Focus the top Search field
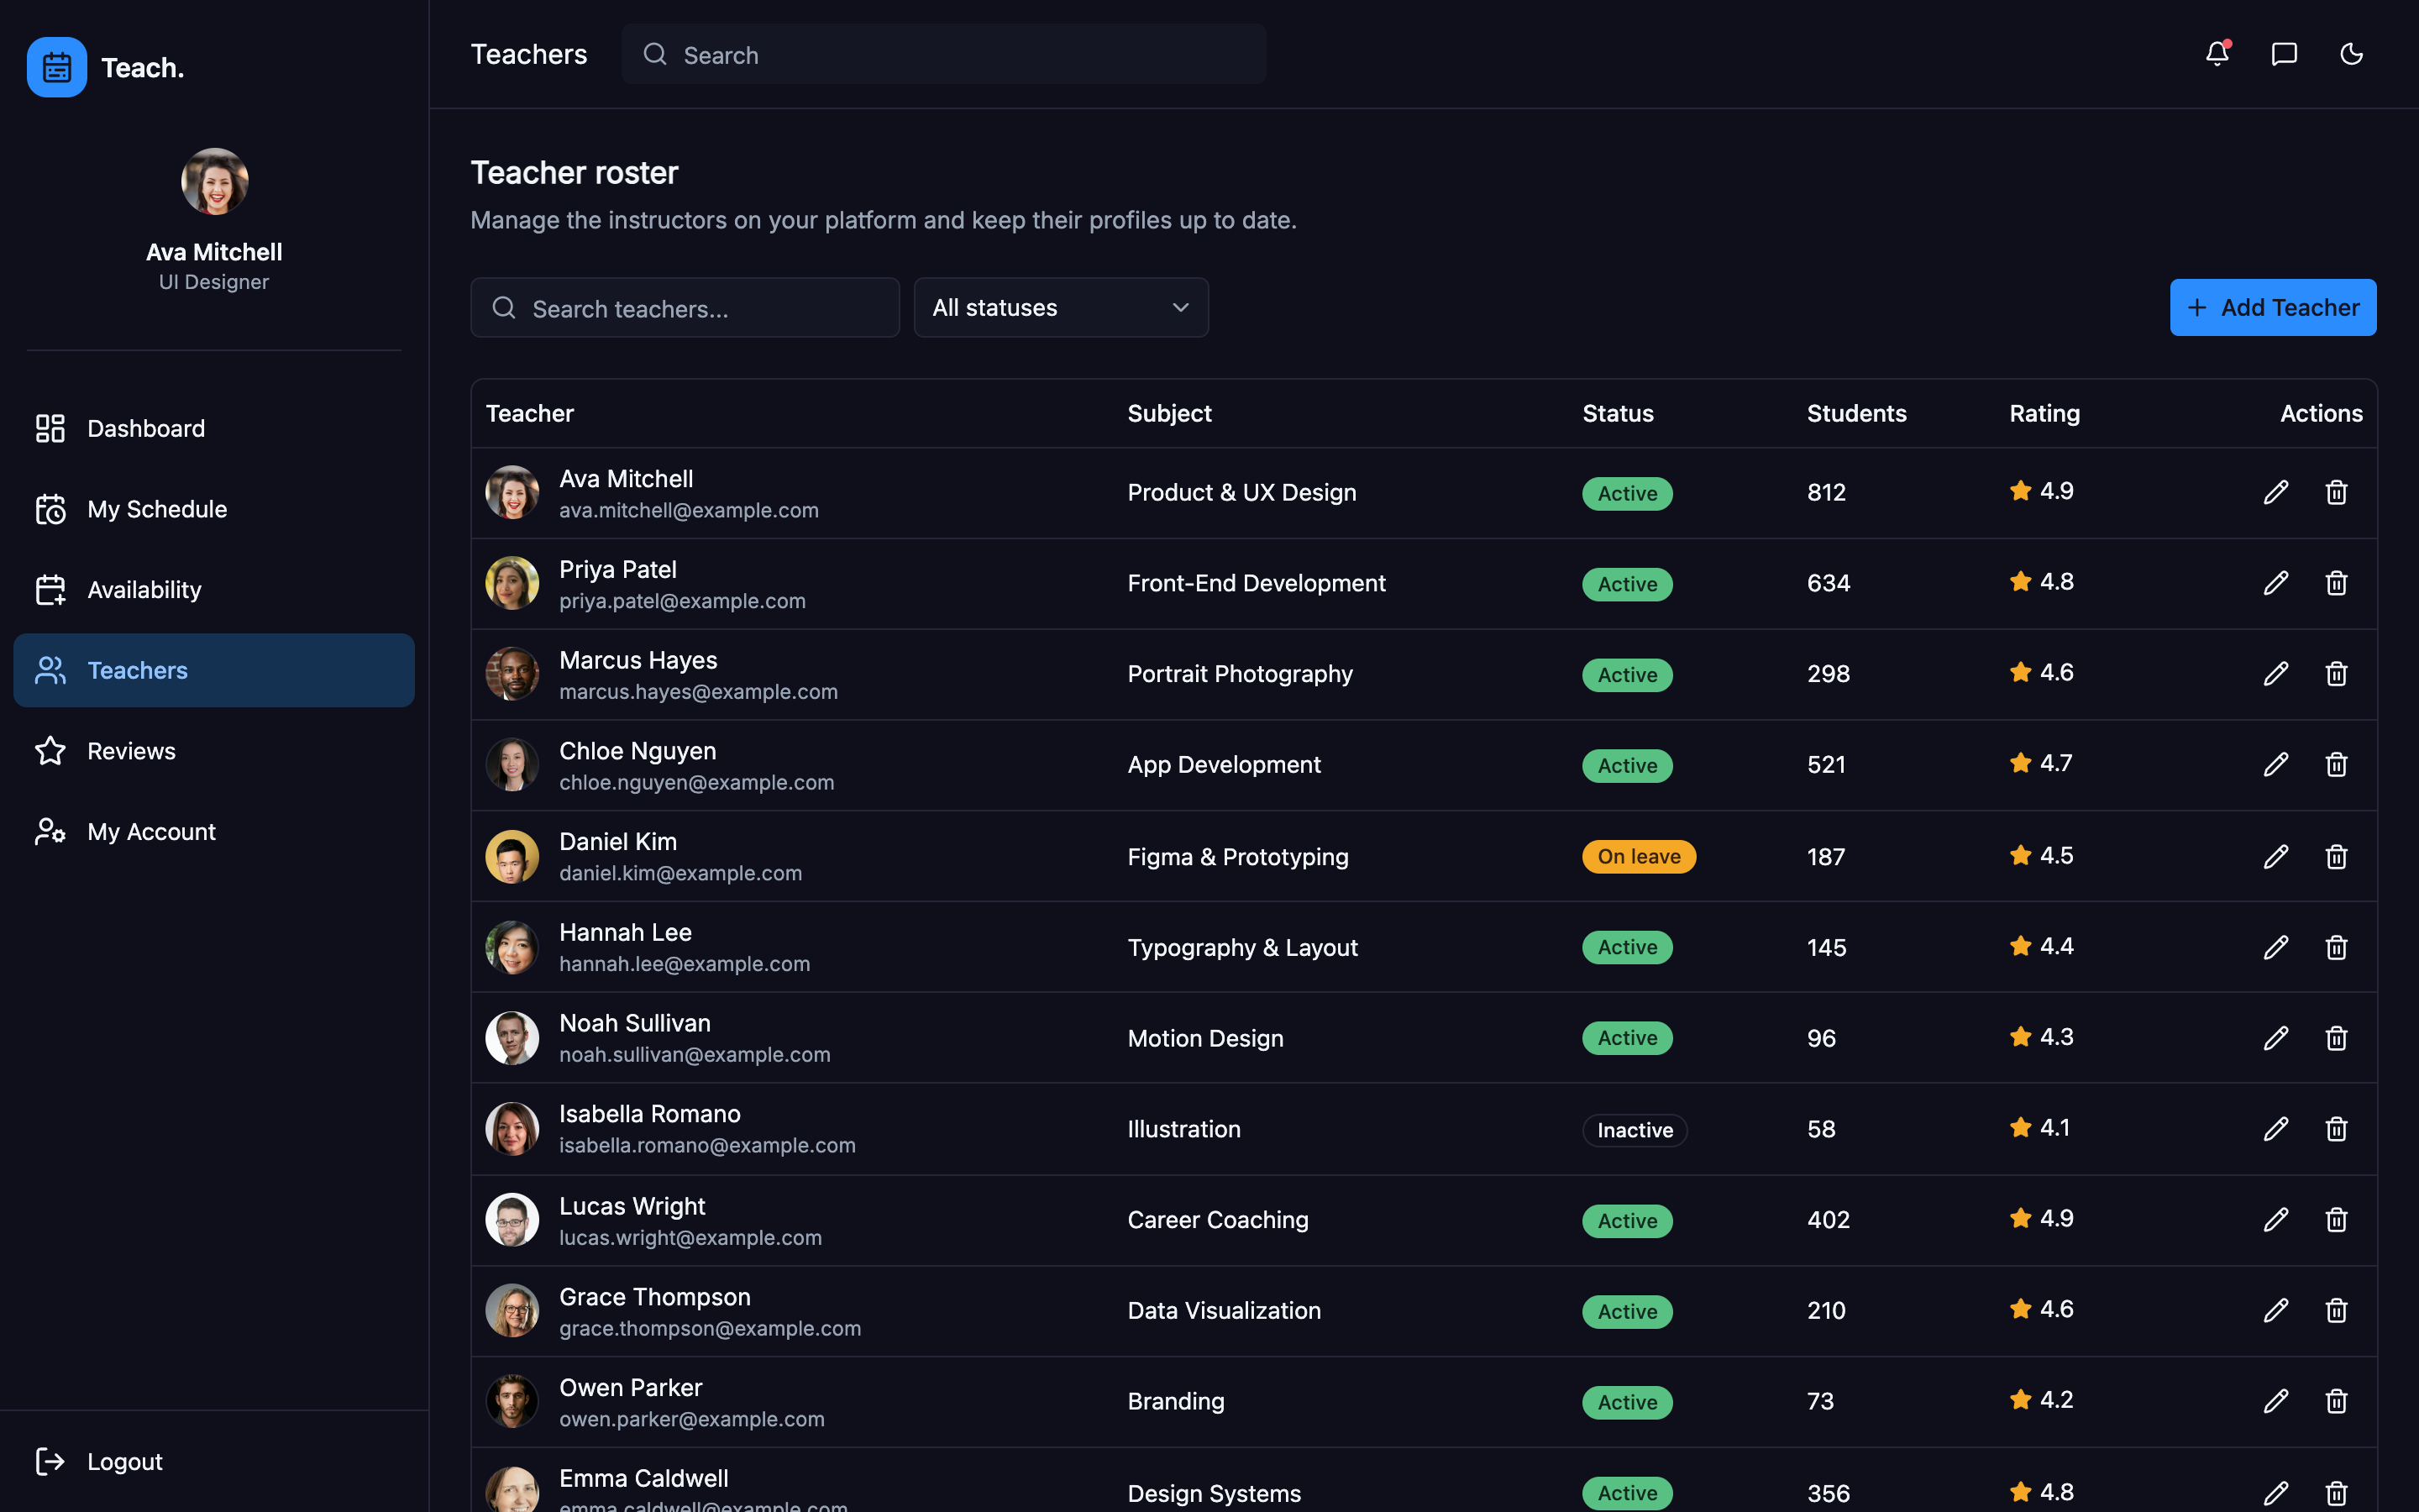The image size is (2419, 1512). 942,54
